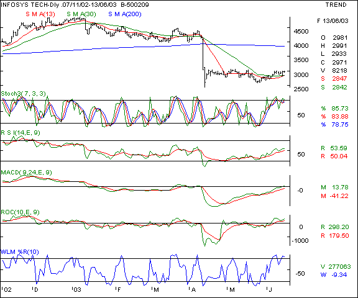
Task: Click the '02 time axis marker
Action: 6,290
